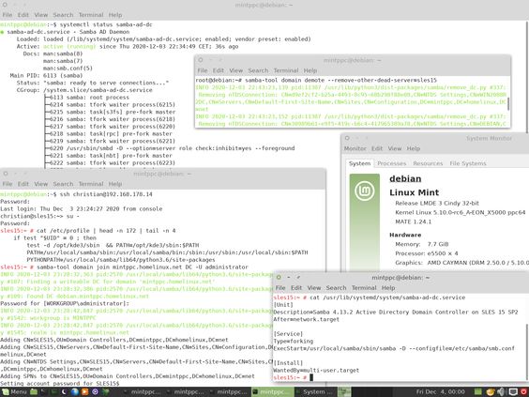
Task: Open Search menu in the front sles15 terminal
Action: pyautogui.click(x=336, y=288)
